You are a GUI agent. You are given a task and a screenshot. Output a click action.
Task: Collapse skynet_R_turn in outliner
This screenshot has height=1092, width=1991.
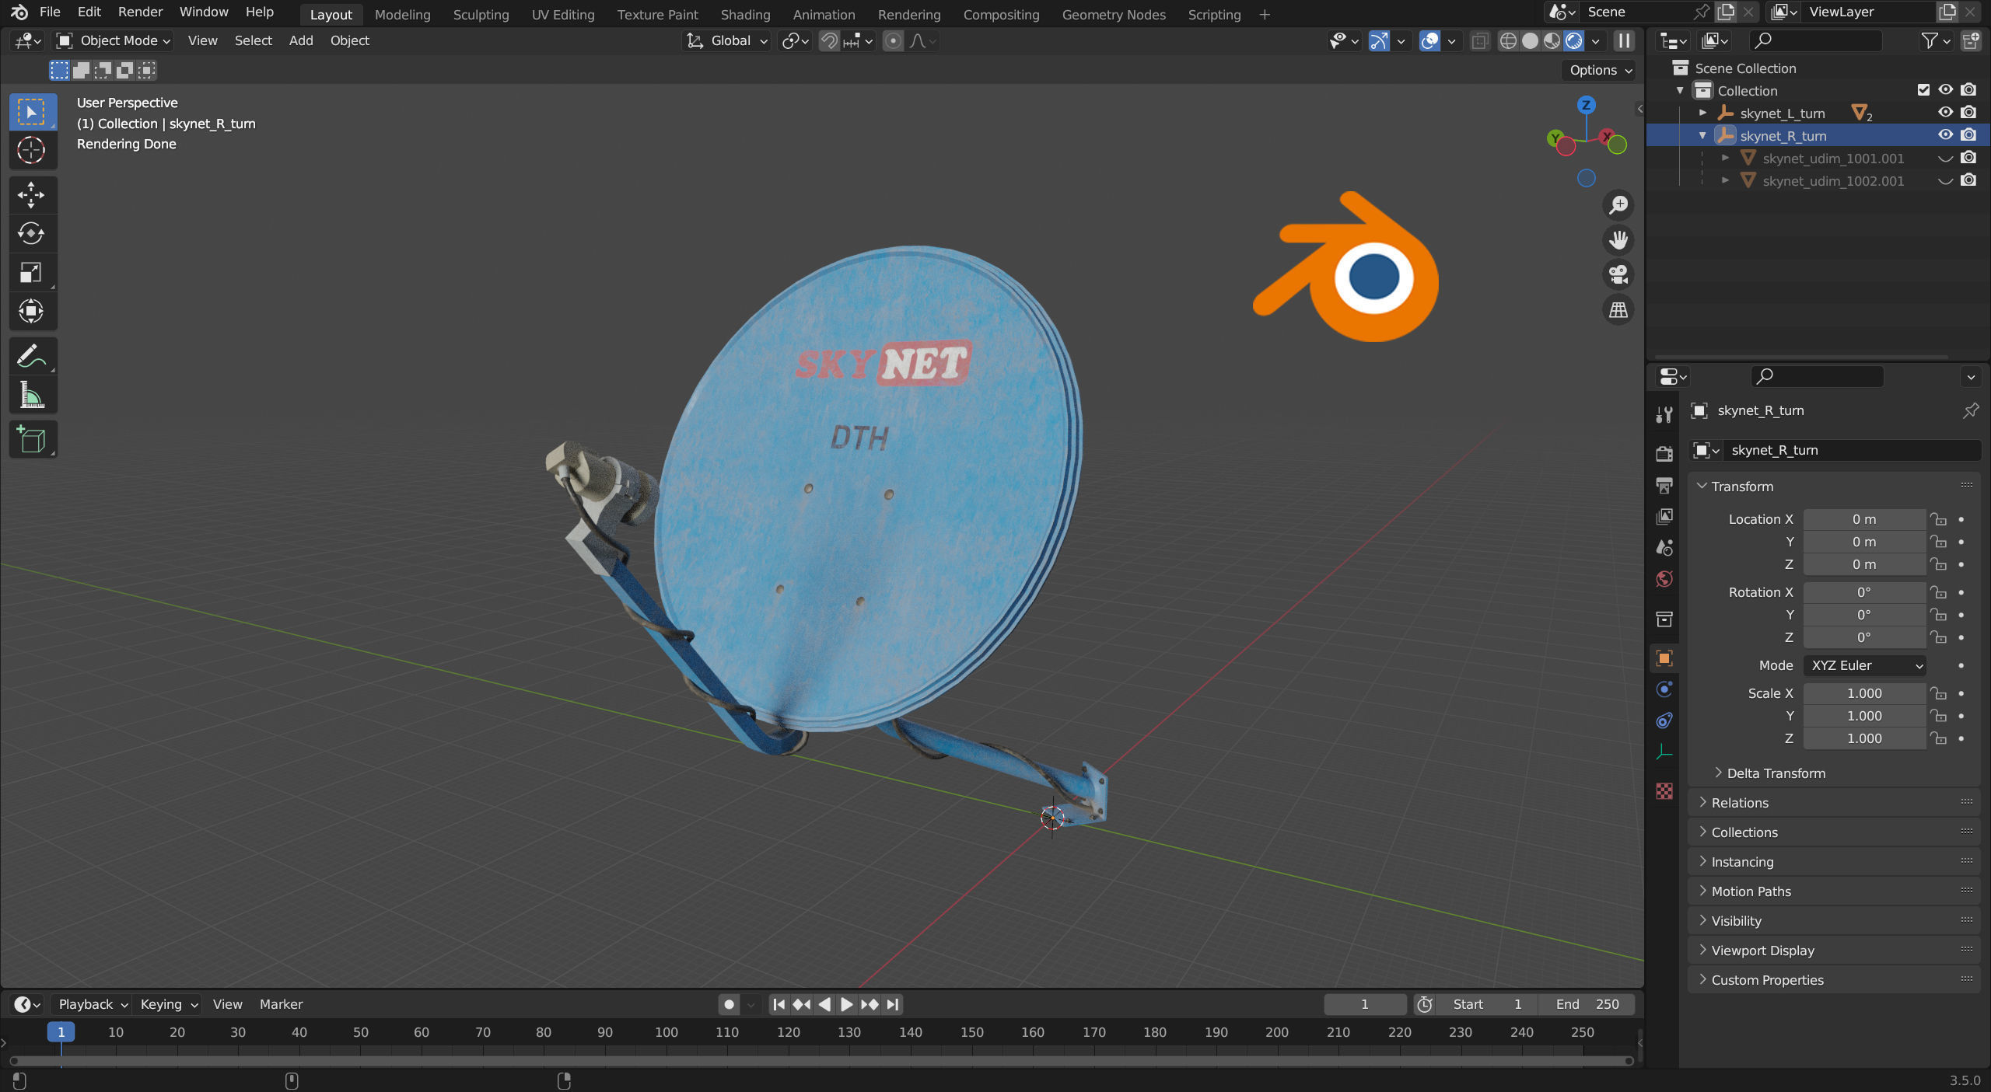tap(1702, 136)
